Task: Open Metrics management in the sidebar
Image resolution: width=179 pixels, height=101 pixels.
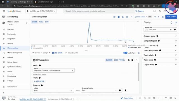Action: [15, 53]
